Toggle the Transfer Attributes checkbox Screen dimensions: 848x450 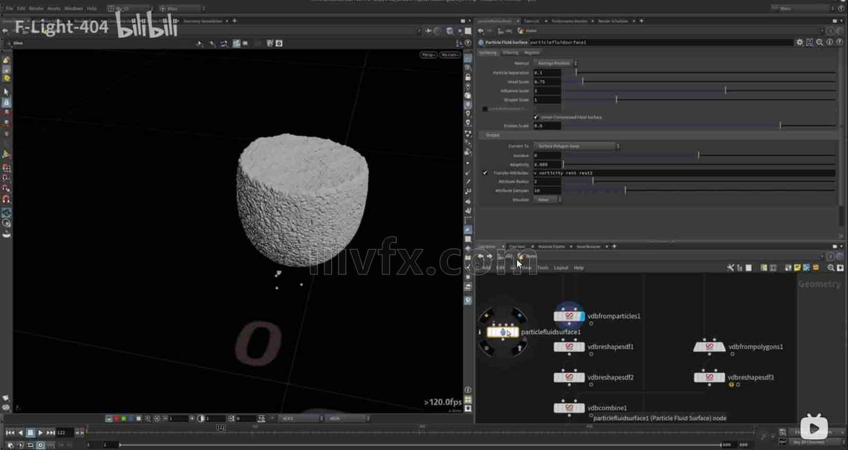click(485, 173)
